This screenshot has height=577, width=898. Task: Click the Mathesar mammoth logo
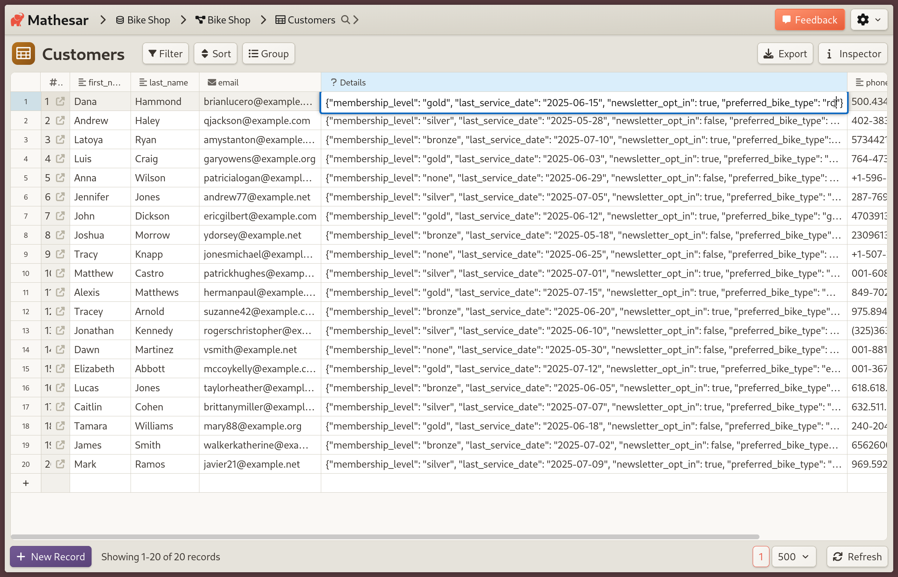(17, 19)
